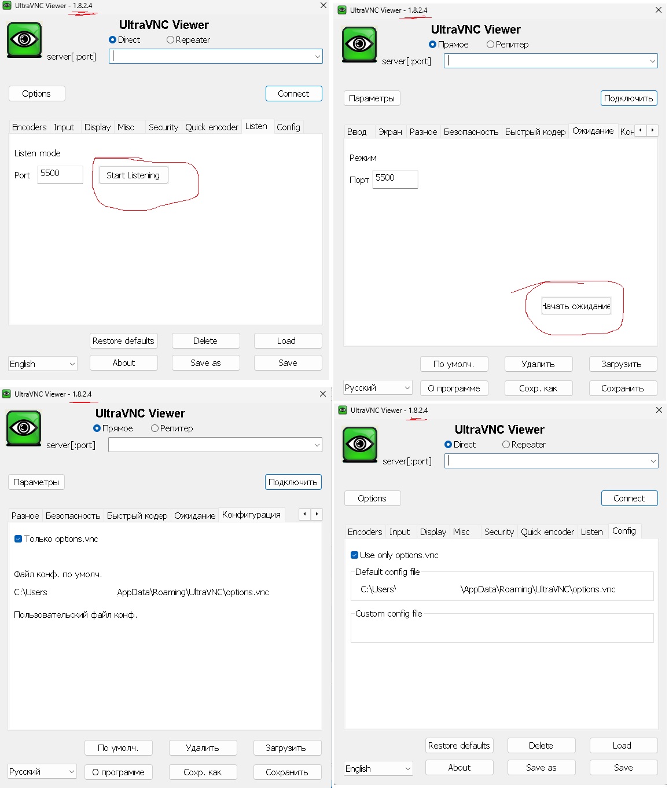
Task: Click Удалить in the Ожидание-tab window
Action: (539, 364)
